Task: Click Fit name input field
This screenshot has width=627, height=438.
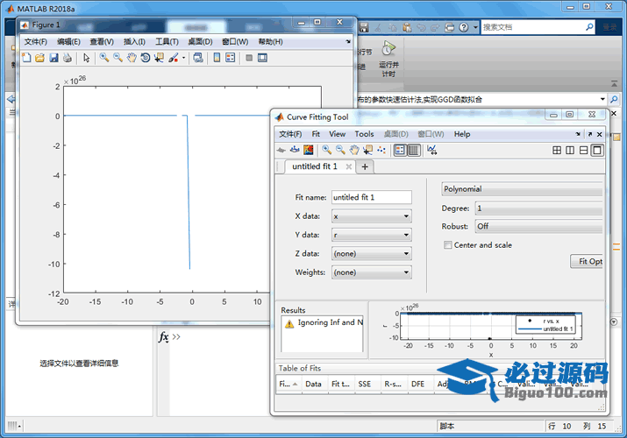Action: click(x=372, y=197)
